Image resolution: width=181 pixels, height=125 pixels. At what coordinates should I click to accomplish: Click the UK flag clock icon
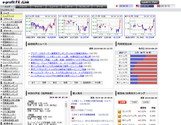click(x=159, y=6)
